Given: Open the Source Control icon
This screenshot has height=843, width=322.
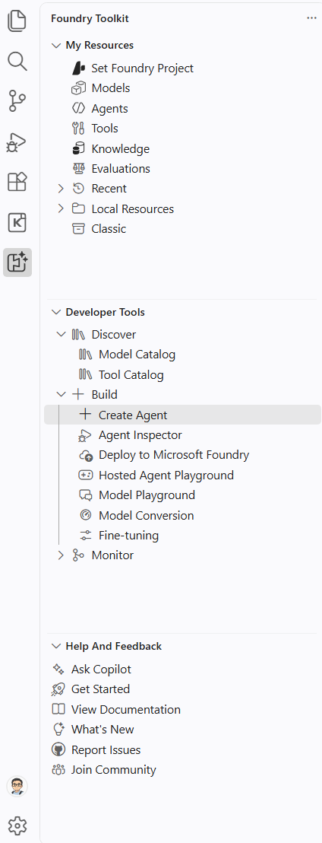Looking at the screenshot, I should [x=17, y=101].
